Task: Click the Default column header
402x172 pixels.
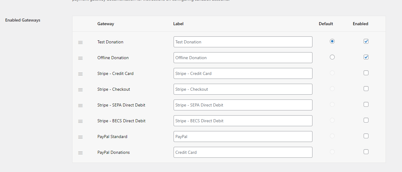Action: coord(326,24)
